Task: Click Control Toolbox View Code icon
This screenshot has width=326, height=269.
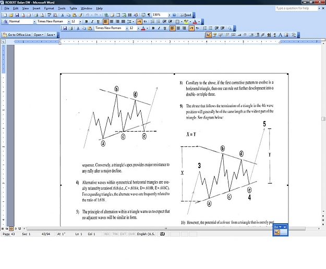Action: (220, 35)
